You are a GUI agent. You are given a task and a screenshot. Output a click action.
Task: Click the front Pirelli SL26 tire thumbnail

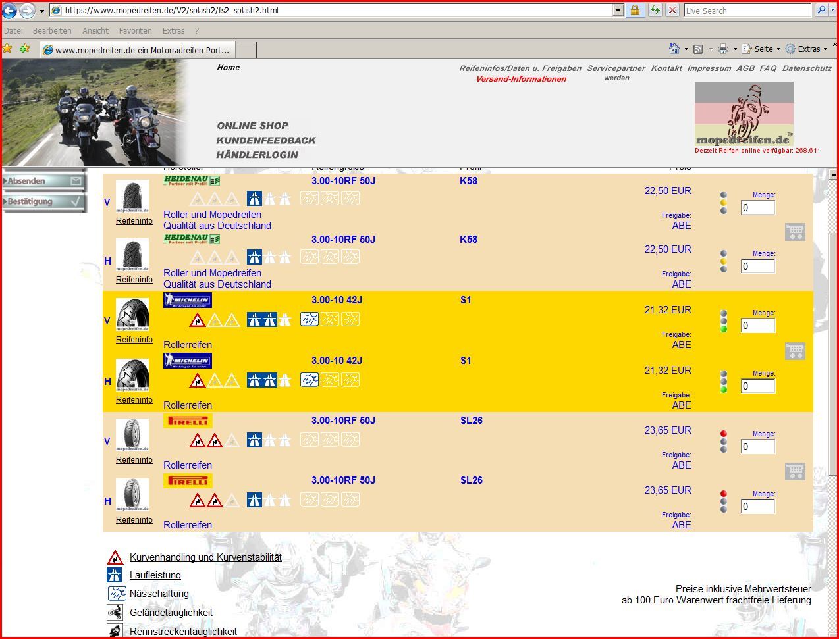132,435
